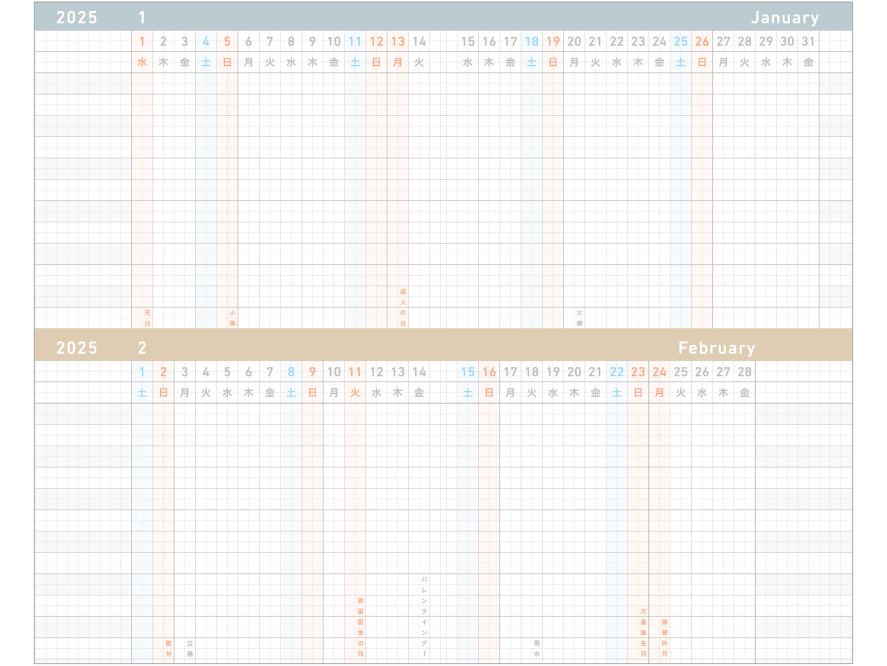Select February date 15
Viewport: 887px width, 666px height.
point(468,372)
